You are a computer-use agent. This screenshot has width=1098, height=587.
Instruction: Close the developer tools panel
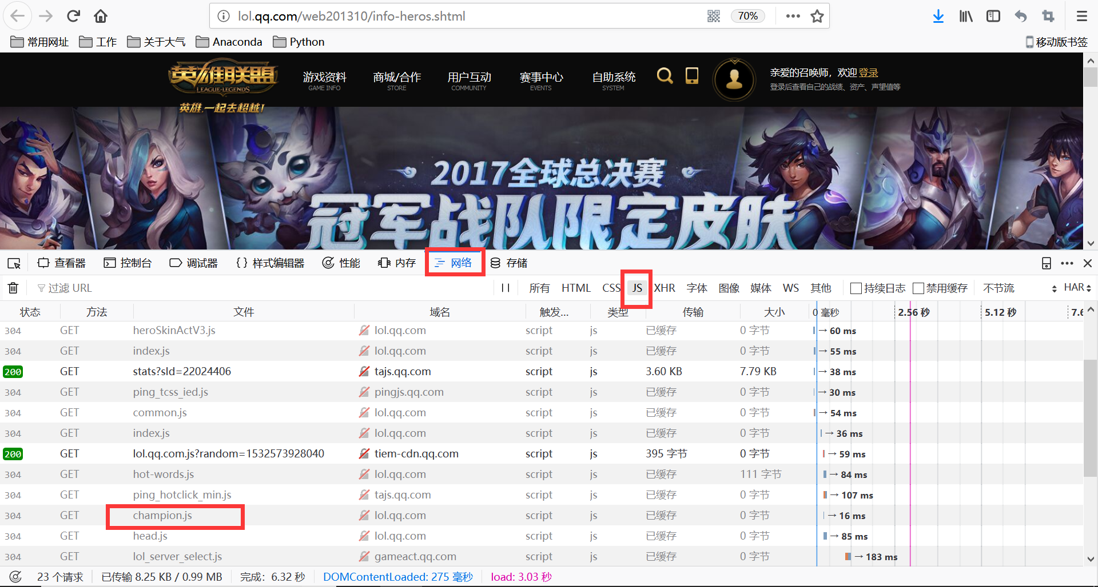[x=1088, y=263]
